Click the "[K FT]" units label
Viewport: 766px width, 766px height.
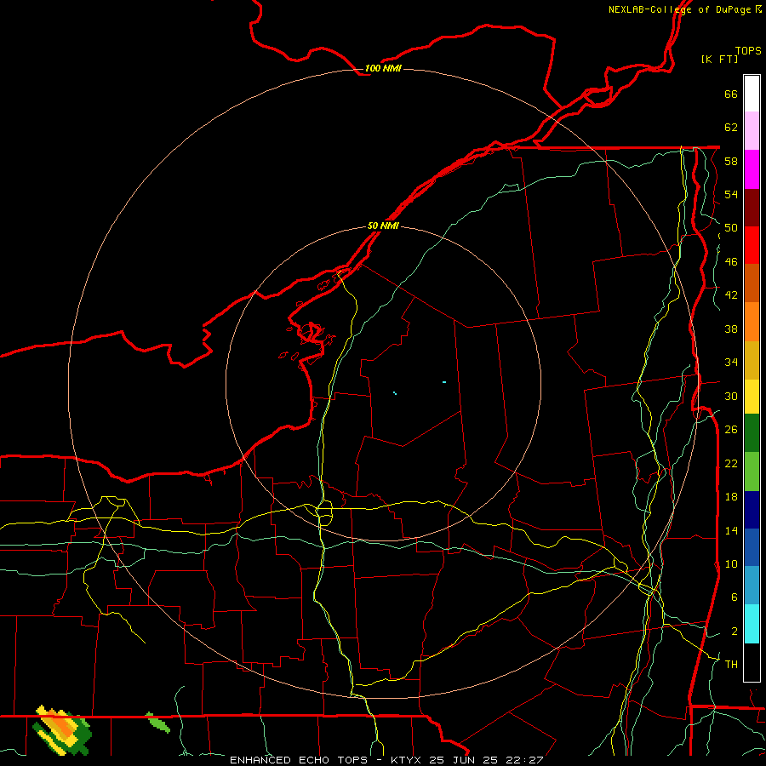tap(719, 59)
